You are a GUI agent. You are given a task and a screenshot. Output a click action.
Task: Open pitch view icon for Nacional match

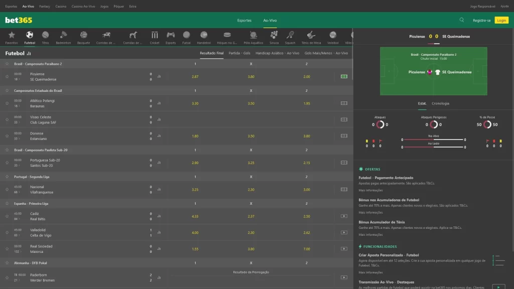pos(344,189)
